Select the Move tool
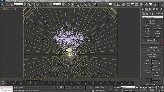Image resolution: width=164 pixels, height=92 pixels. click(42, 5)
